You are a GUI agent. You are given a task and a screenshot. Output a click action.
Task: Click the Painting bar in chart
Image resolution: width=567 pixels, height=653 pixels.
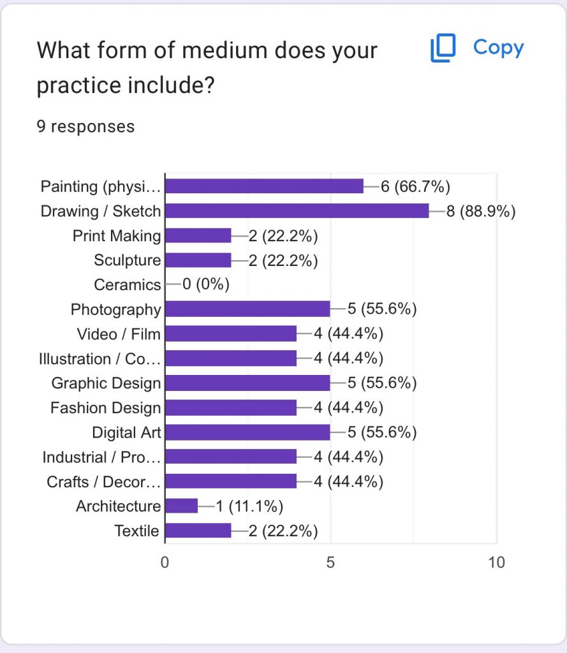click(264, 186)
